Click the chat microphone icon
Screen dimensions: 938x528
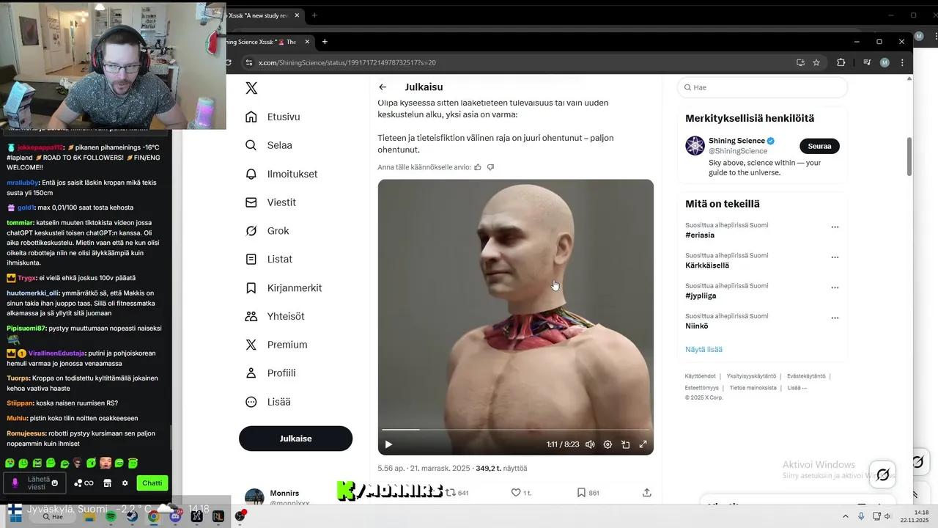(x=15, y=483)
